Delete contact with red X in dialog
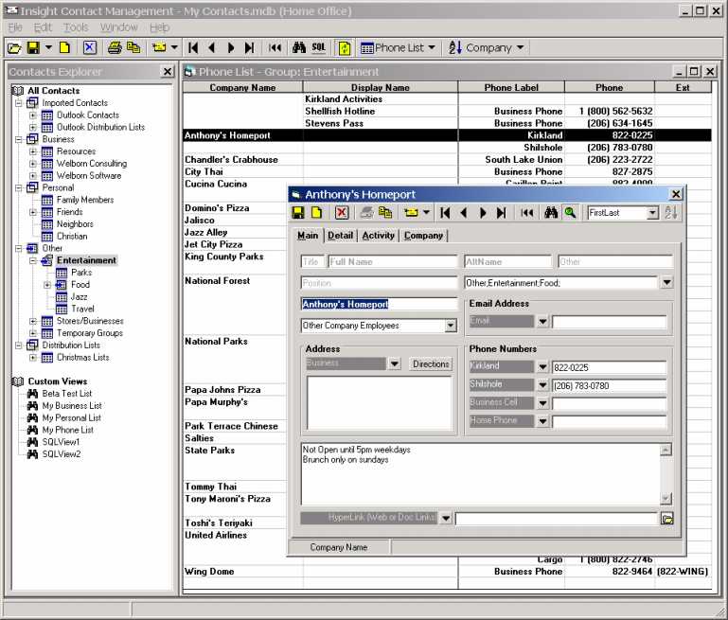This screenshot has width=728, height=620. tap(342, 213)
